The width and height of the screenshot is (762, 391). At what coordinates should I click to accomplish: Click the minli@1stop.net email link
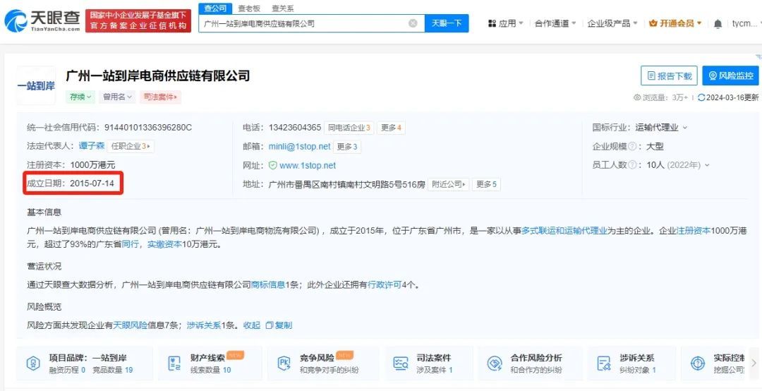[x=299, y=146]
